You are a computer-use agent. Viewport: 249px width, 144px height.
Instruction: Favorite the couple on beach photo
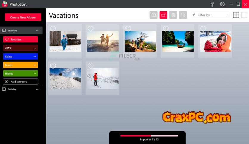(x=91, y=29)
